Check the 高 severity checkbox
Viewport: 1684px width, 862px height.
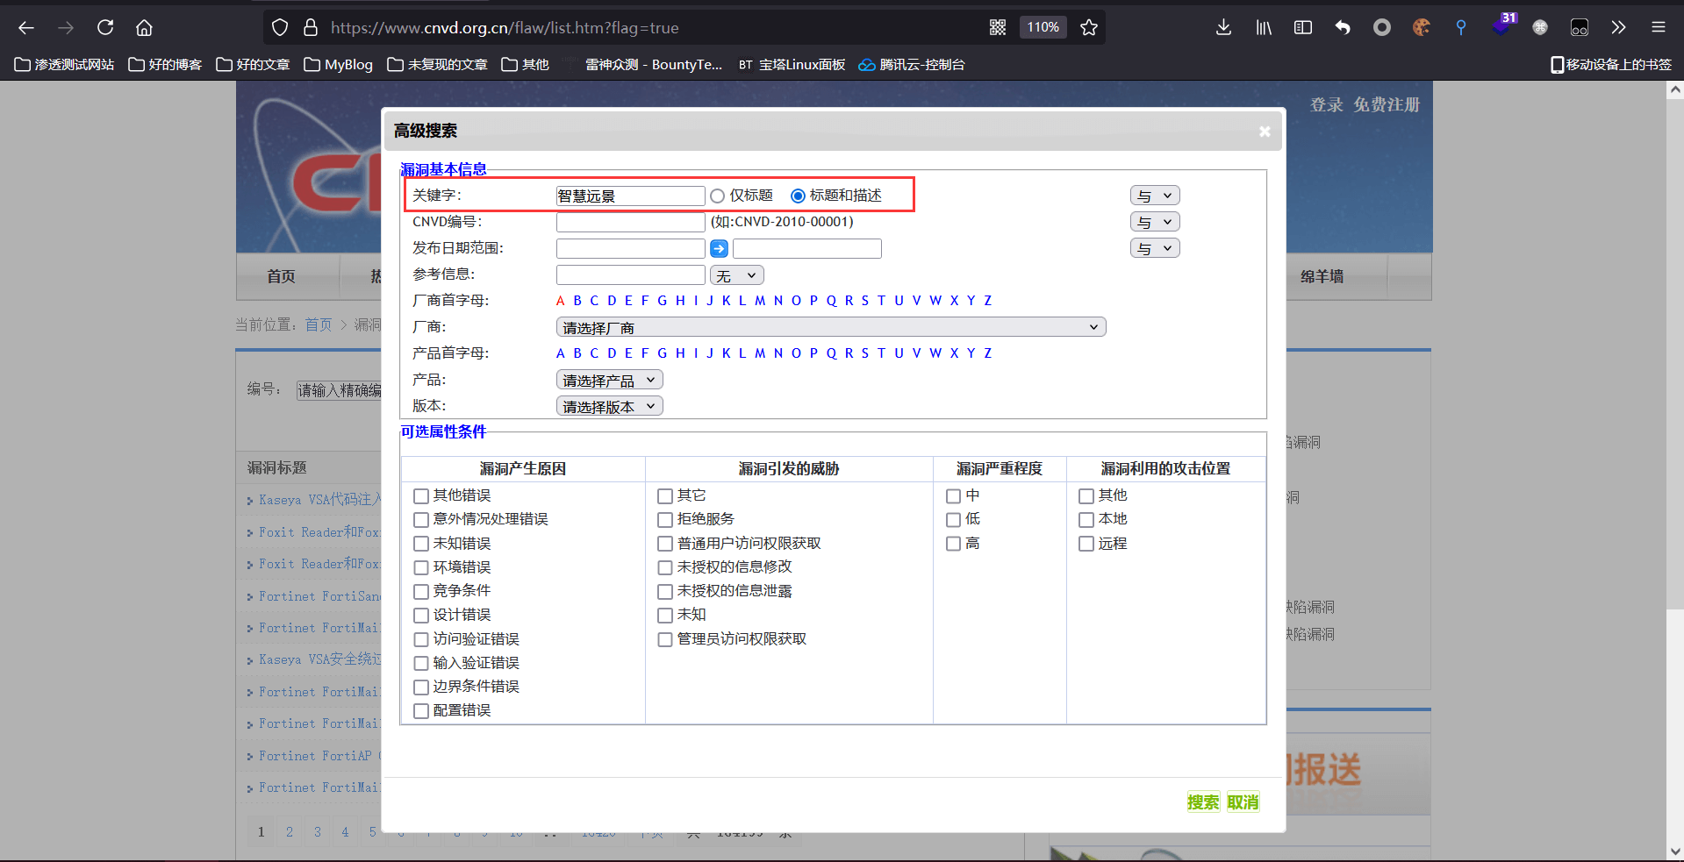coord(953,544)
